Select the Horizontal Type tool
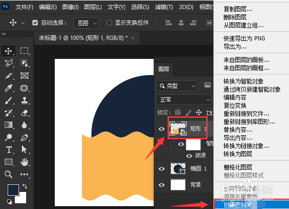The height and width of the screenshot is (209, 289). coord(9,150)
